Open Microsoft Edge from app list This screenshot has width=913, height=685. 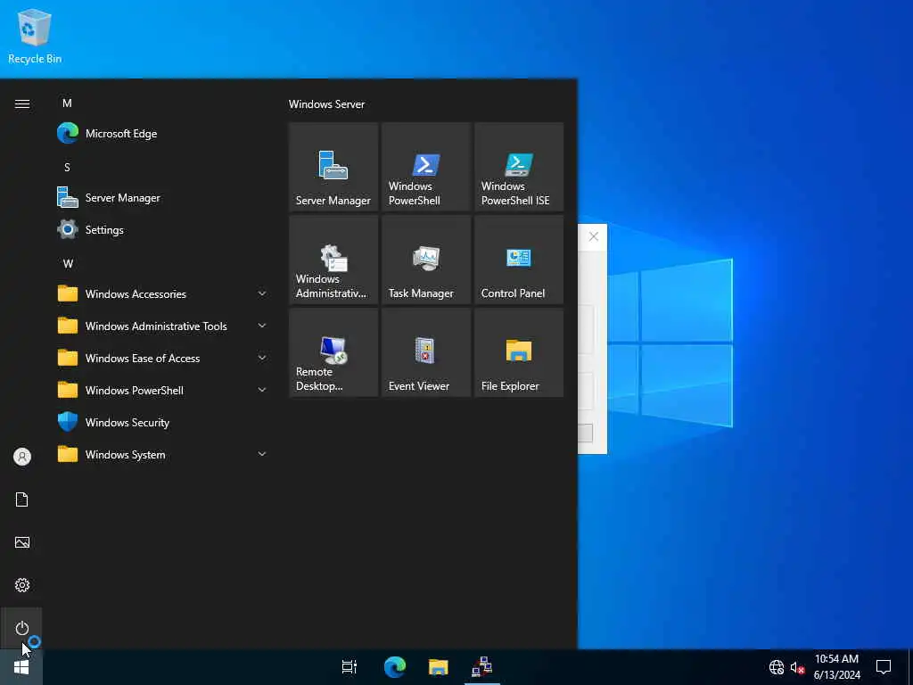[x=162, y=134]
